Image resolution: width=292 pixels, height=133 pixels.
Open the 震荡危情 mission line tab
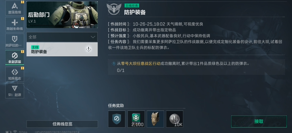(x=15, y=8)
